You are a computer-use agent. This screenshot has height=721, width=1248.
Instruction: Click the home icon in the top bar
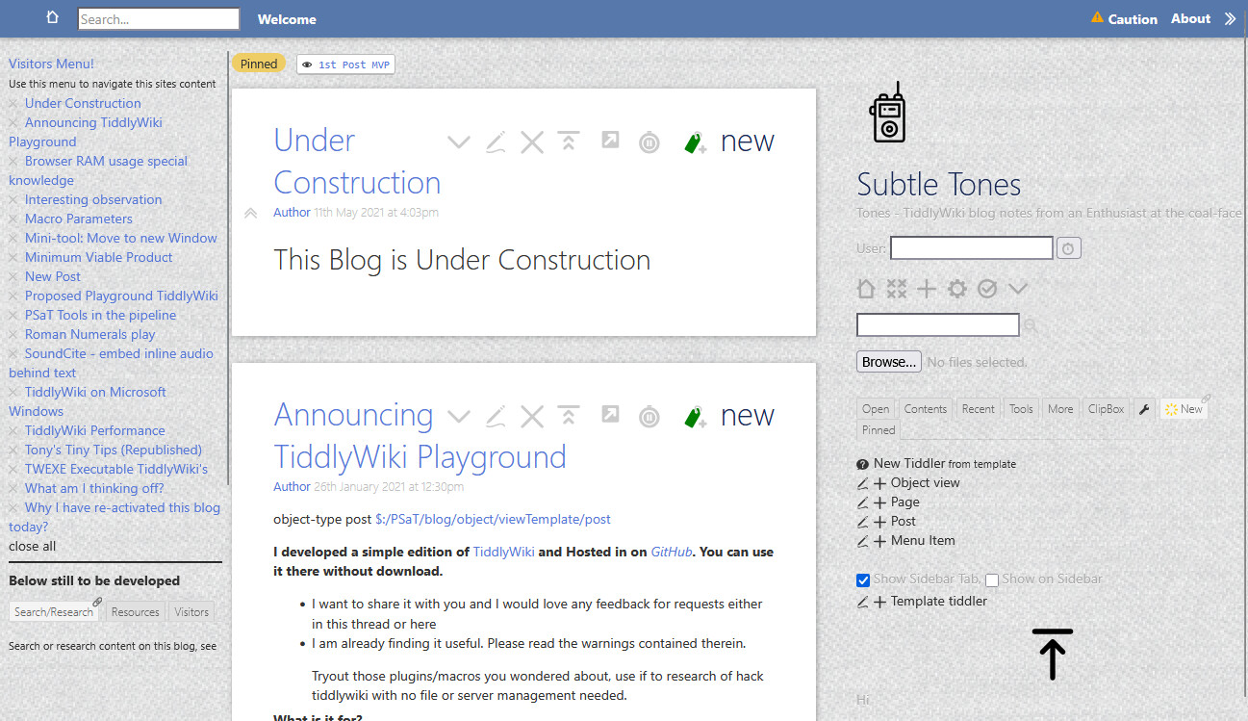[x=53, y=18]
